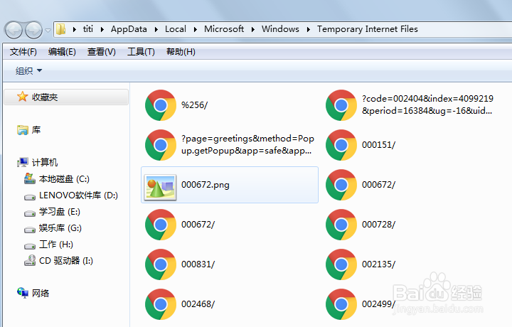This screenshot has width=512, height=327.
Task: Click the 000672.png file name
Action: tap(206, 185)
